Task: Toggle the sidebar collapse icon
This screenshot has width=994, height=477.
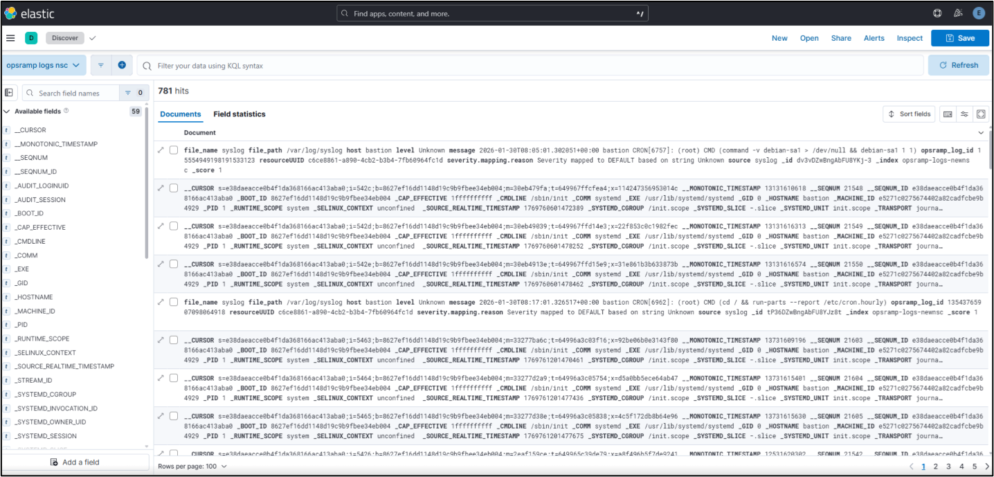Action: click(x=9, y=93)
